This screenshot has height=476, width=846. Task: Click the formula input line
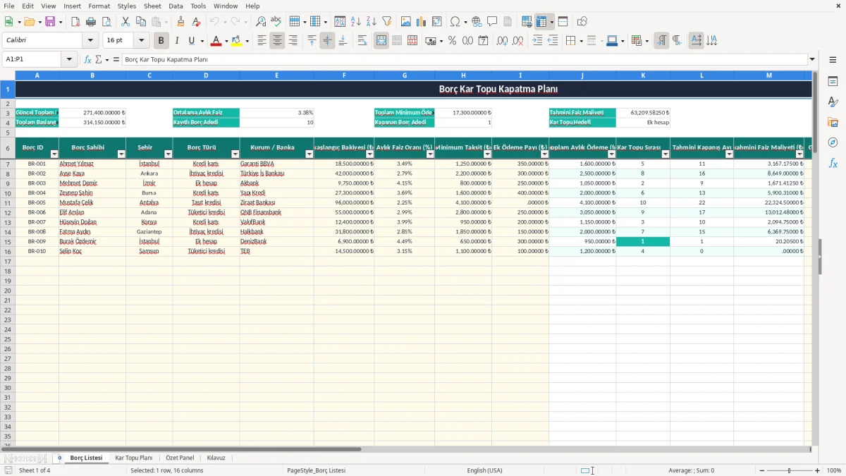(x=464, y=60)
